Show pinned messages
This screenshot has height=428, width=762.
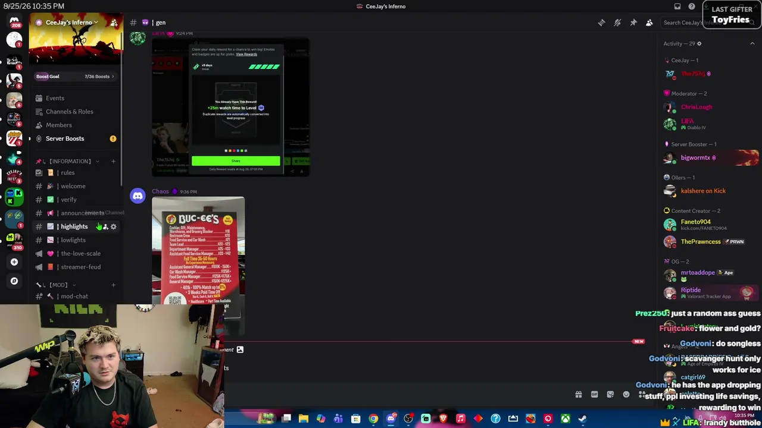(633, 23)
